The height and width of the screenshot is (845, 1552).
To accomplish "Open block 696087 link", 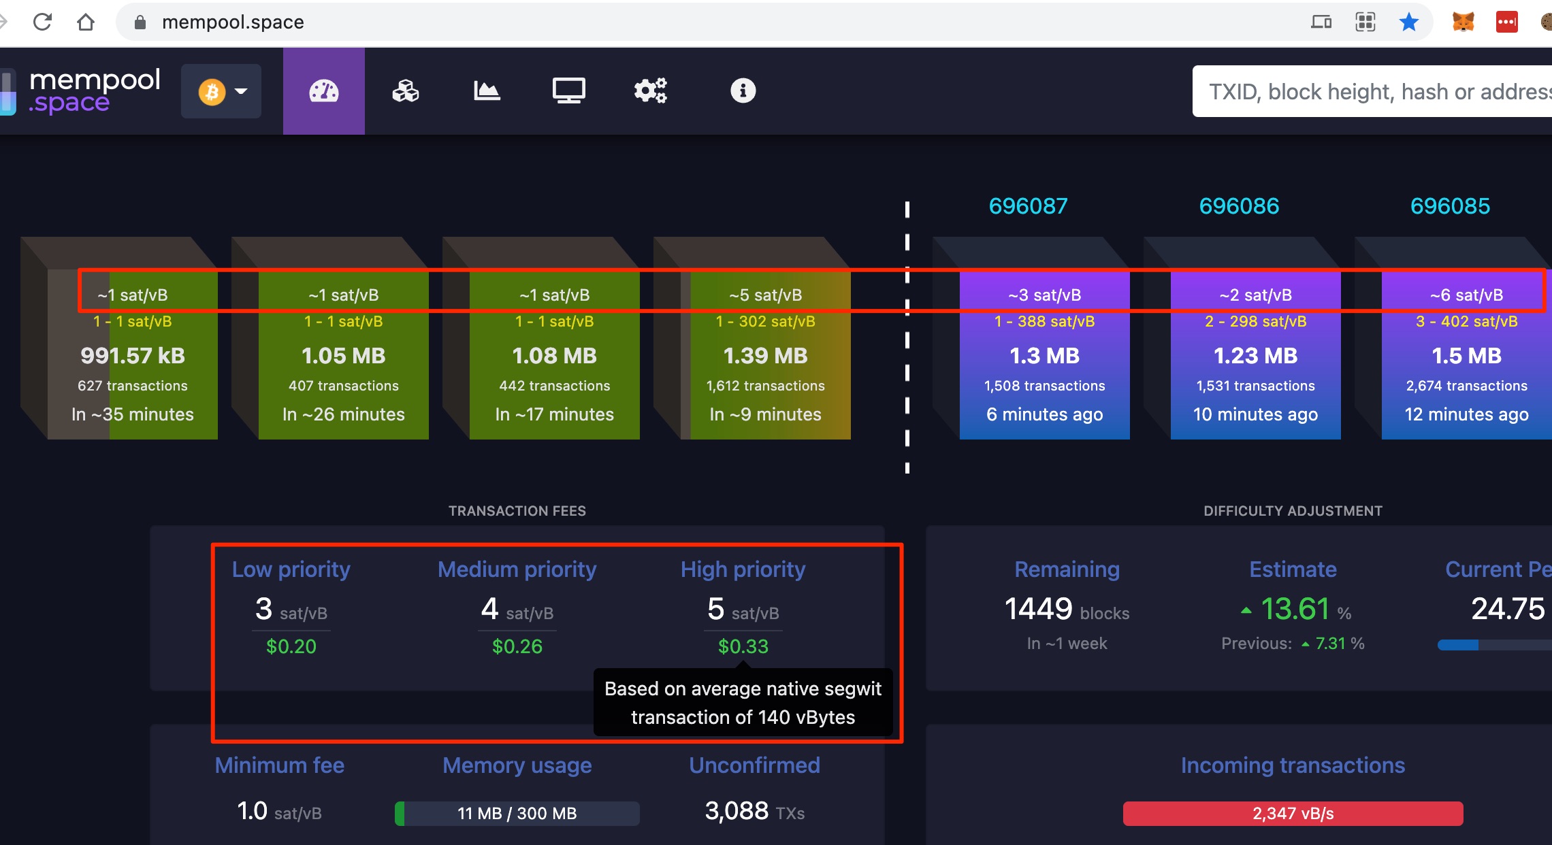I will [1028, 206].
